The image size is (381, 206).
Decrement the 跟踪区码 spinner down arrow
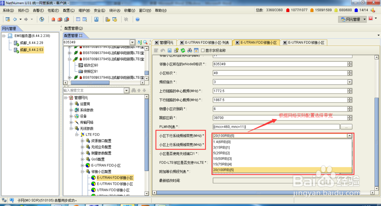click(x=350, y=119)
